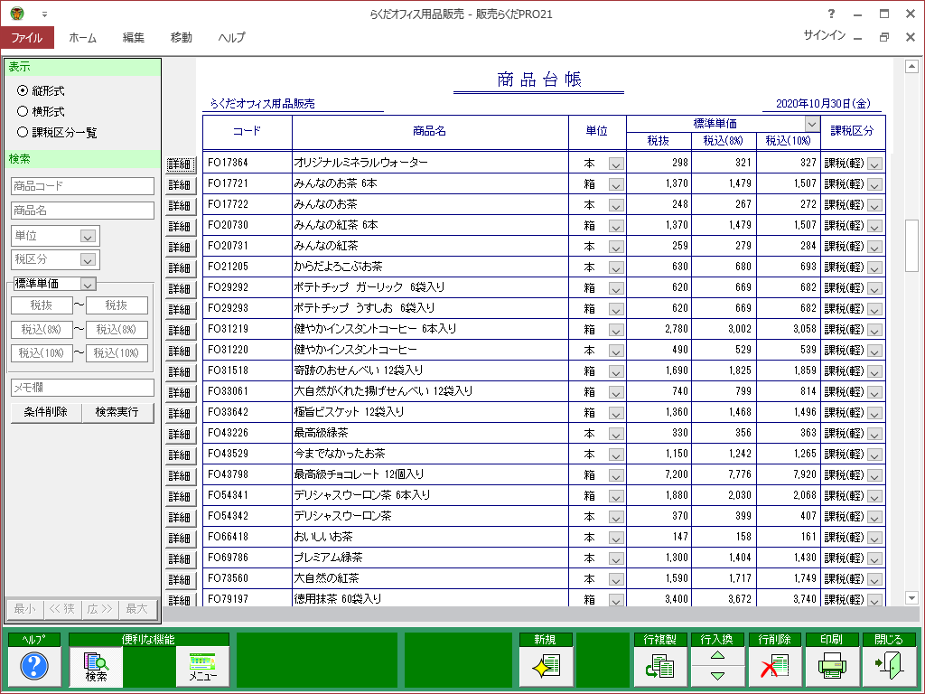Open the quick access toolbar dropdown arrow

44,14
